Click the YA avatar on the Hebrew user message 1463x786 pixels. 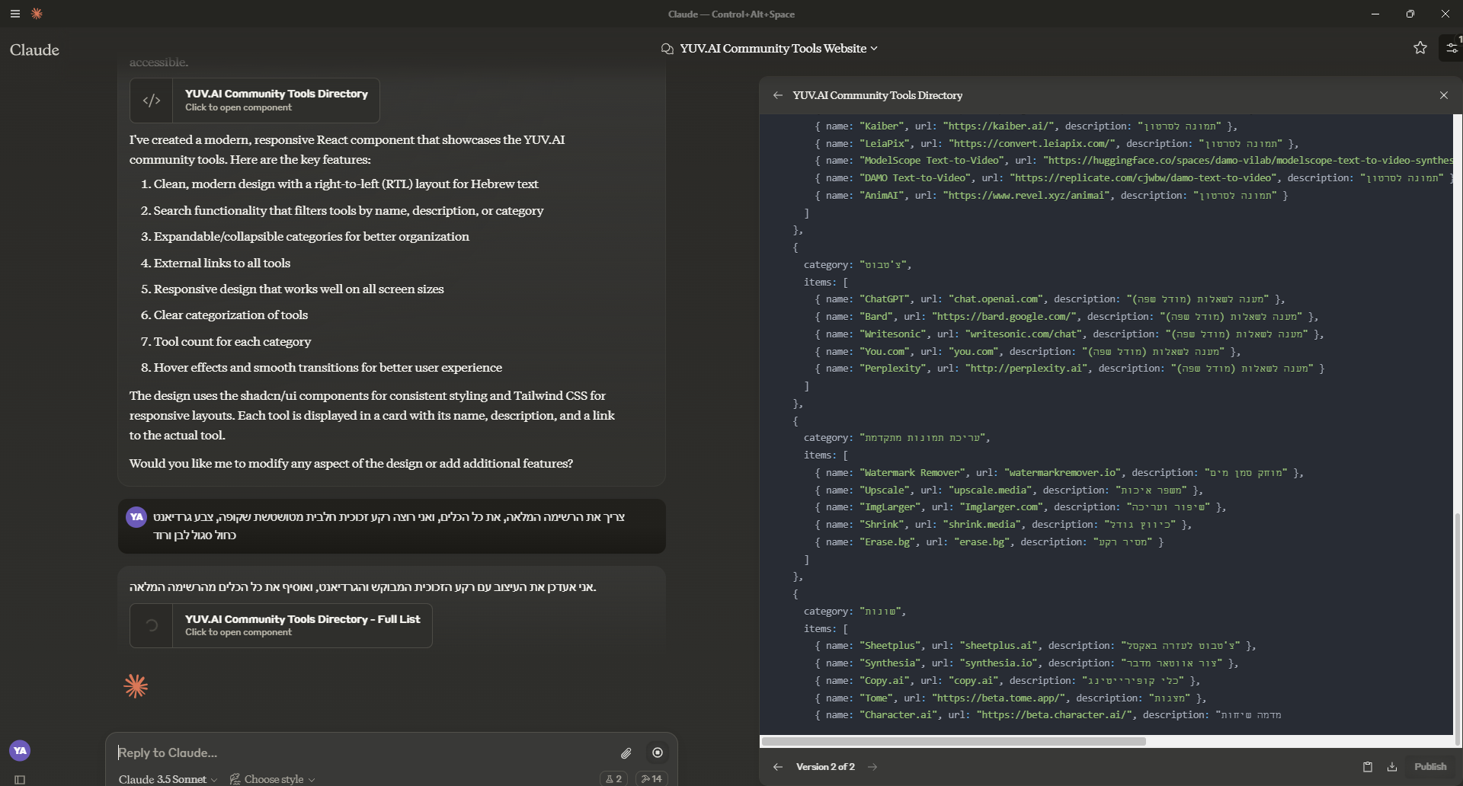tap(136, 517)
